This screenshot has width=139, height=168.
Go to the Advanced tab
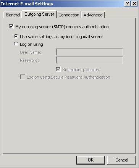[x=93, y=15]
